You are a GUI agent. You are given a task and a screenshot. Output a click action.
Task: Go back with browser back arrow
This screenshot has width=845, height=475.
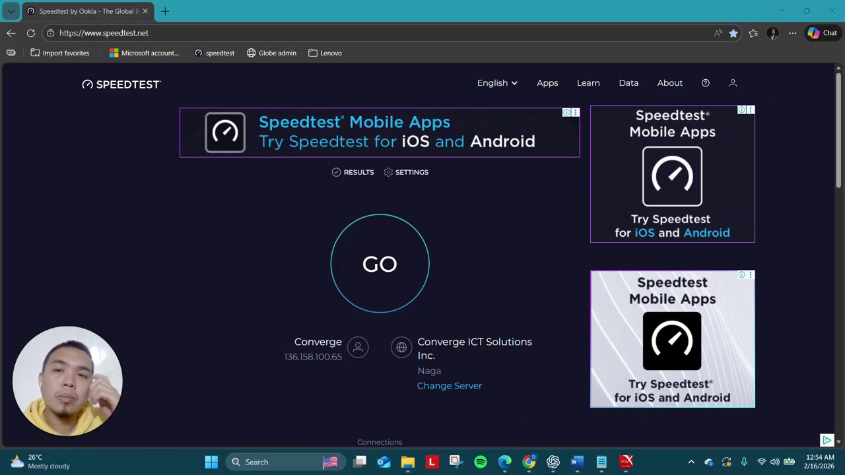point(11,33)
